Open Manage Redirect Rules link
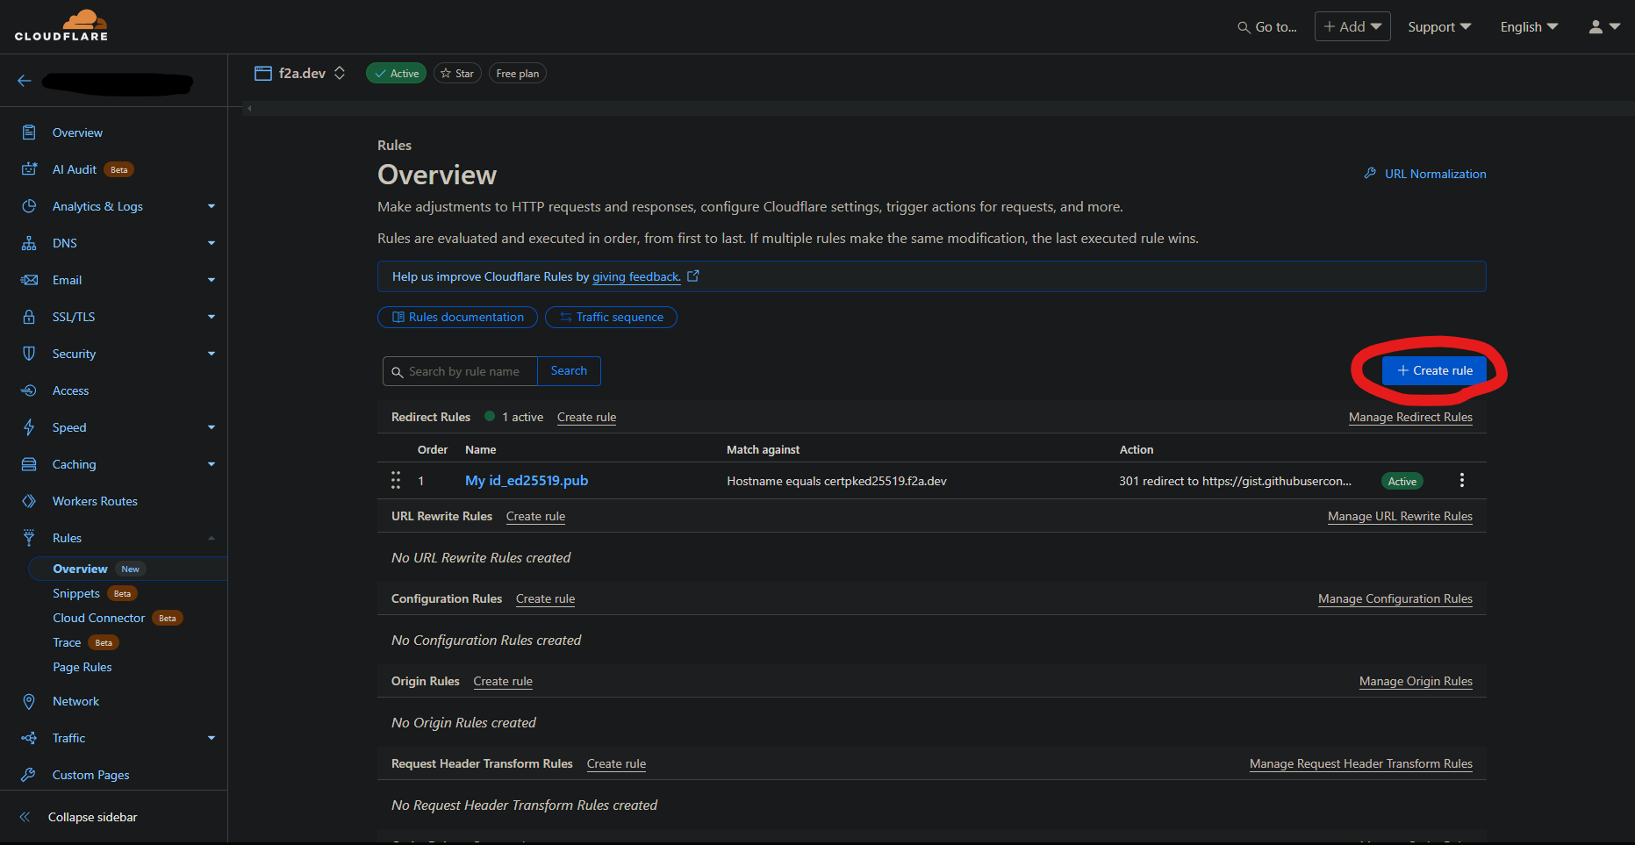Viewport: 1635px width, 845px height. (x=1409, y=417)
